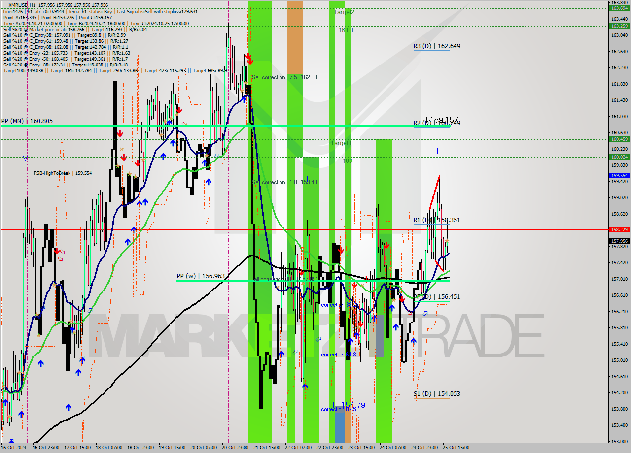Click the current price tag 157.956
The height and width of the screenshot is (453, 631).
coord(620,241)
